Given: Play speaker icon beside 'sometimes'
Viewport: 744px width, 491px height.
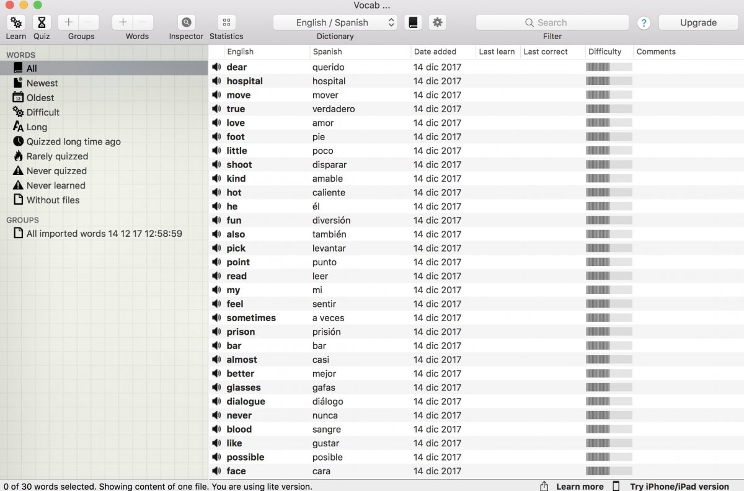Looking at the screenshot, I should point(216,317).
